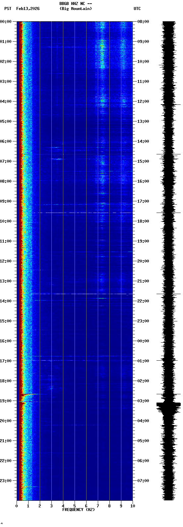
Task: Click the broadband horizontal streak near 09:35 PST
Action: [82, 213]
